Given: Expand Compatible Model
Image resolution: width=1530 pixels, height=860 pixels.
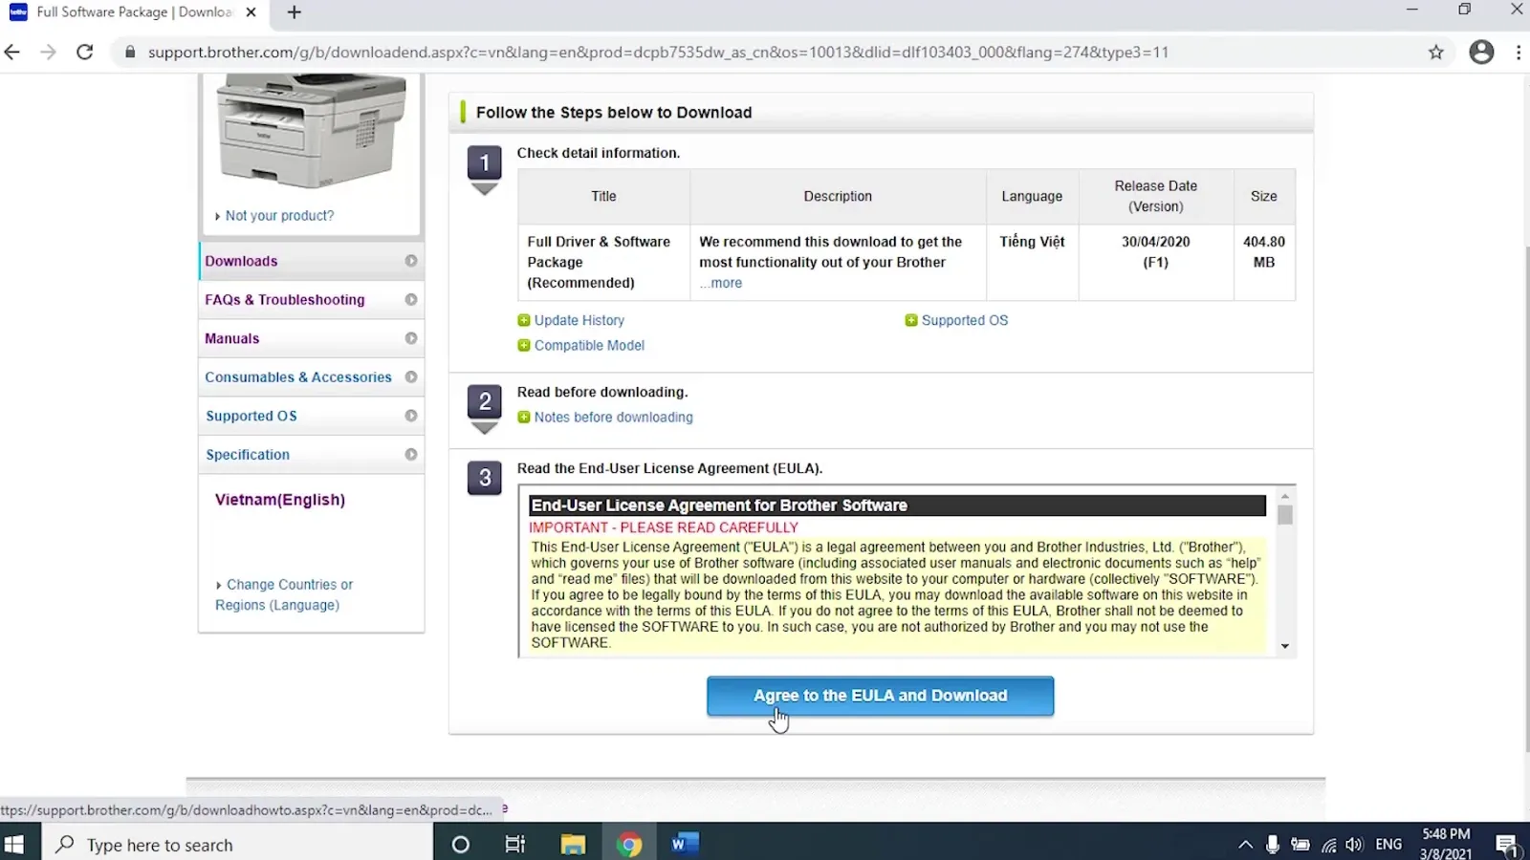Looking at the screenshot, I should coord(589,345).
